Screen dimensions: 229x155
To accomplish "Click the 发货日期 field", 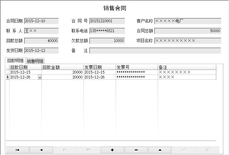I will pyautogui.click(x=41, y=50).
